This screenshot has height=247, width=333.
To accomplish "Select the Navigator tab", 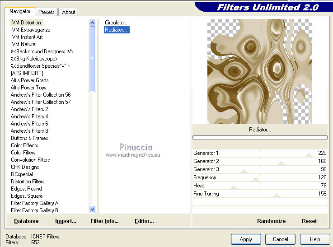I will click(x=20, y=11).
